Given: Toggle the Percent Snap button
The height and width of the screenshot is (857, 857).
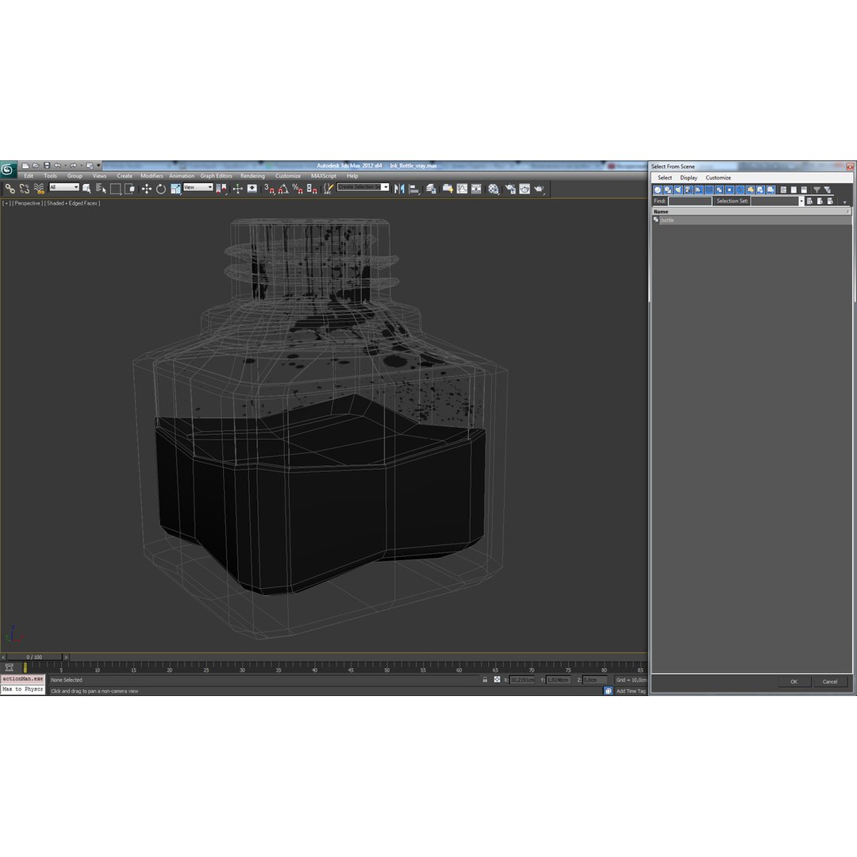Looking at the screenshot, I should [298, 189].
